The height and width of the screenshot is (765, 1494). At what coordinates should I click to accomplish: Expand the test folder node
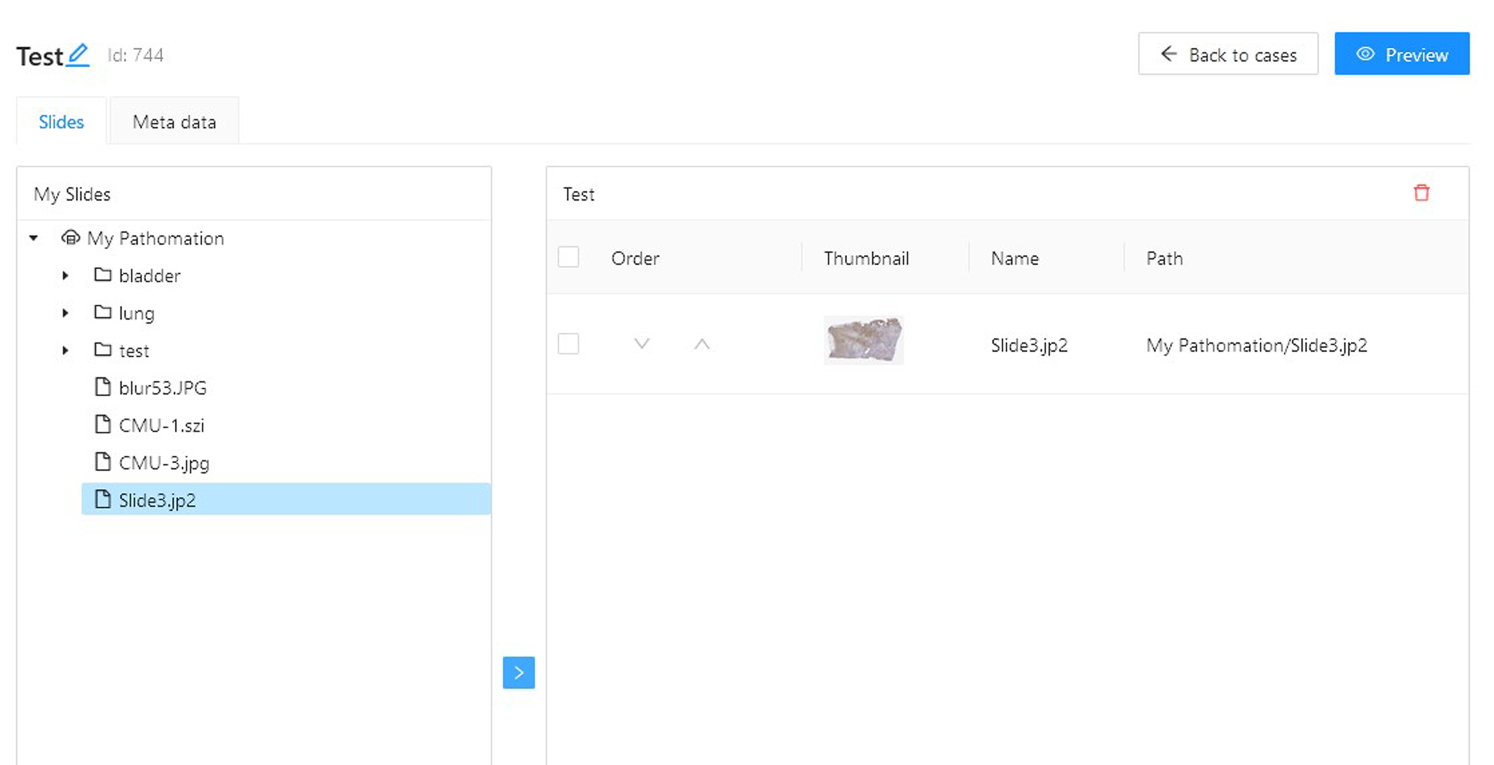coord(65,350)
